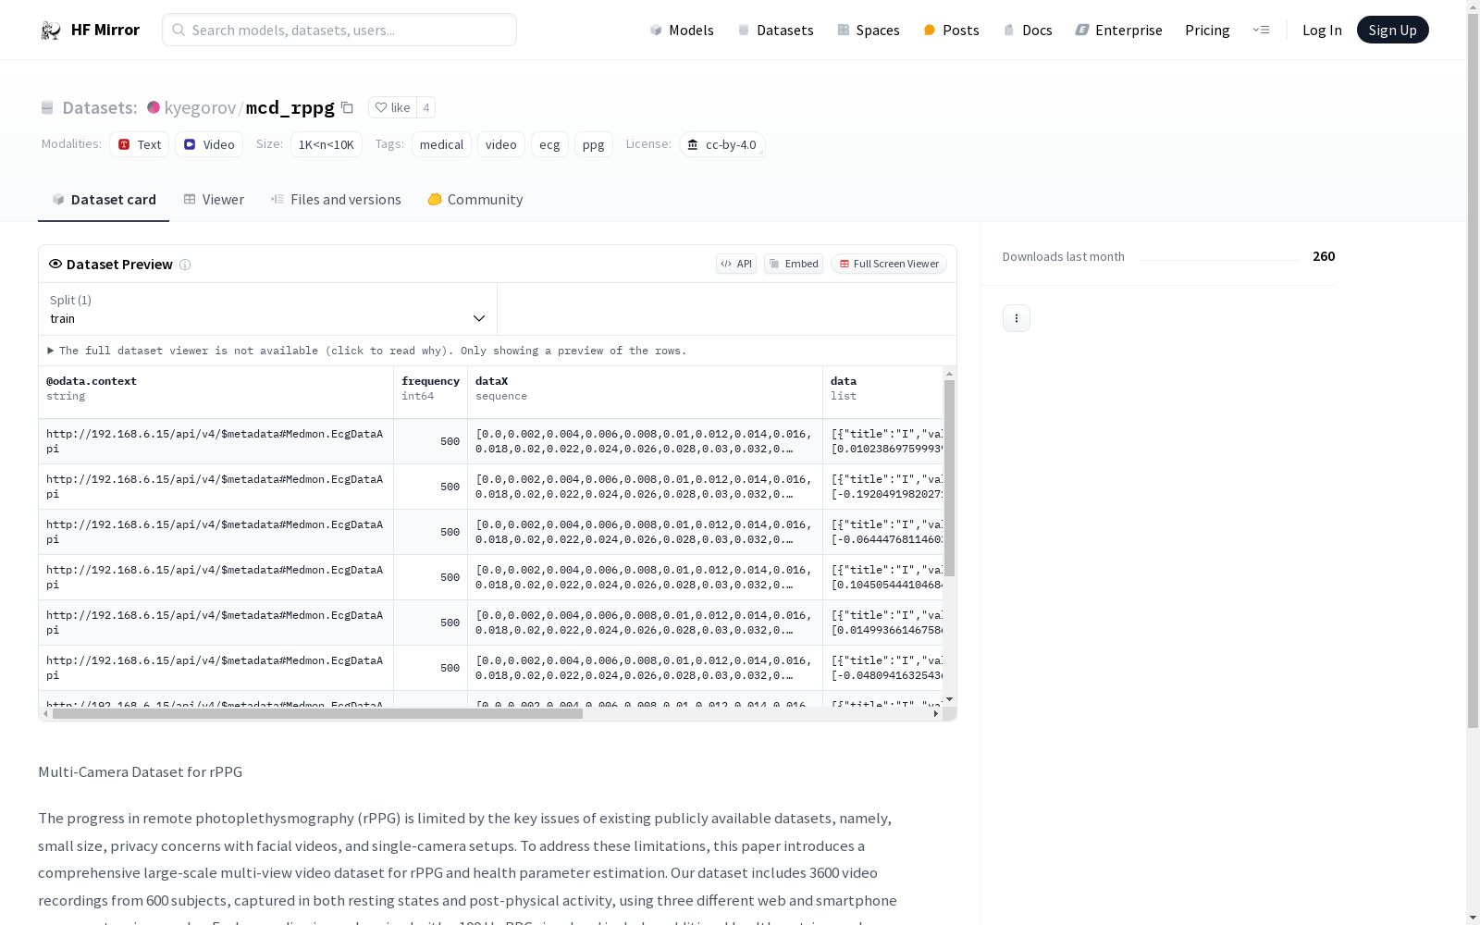Open the Full Screen Viewer

889,264
